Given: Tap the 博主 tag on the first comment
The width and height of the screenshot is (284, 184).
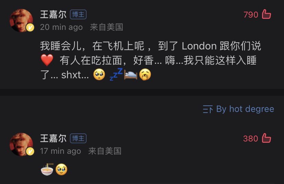Looking at the screenshot, I should click(78, 14).
